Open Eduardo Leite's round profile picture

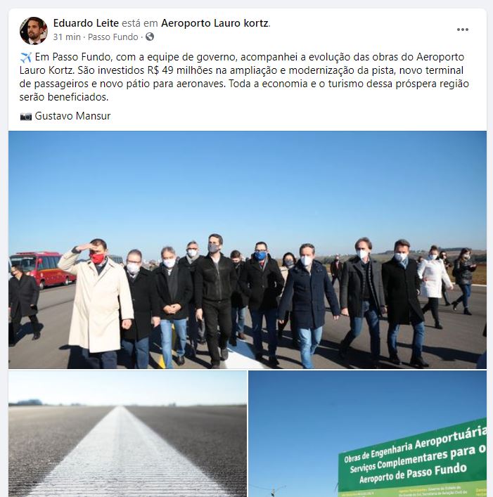34,31
